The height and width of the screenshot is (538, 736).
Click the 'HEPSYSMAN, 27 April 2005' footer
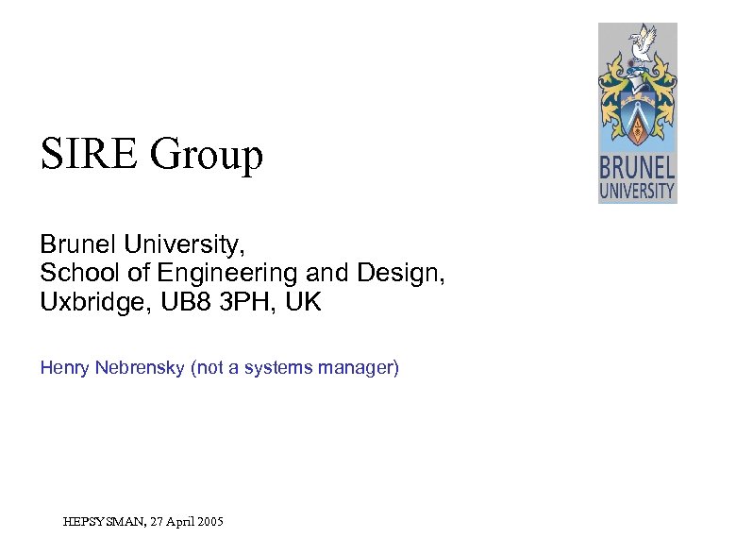click(143, 522)
